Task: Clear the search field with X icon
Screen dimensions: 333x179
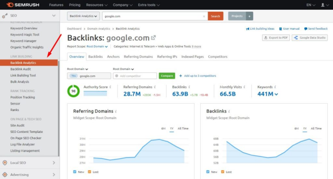Action: pyautogui.click(x=204, y=16)
